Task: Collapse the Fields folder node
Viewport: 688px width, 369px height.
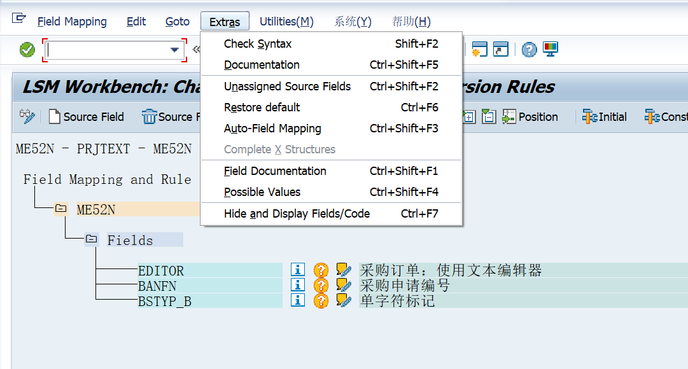Action: pos(91,239)
